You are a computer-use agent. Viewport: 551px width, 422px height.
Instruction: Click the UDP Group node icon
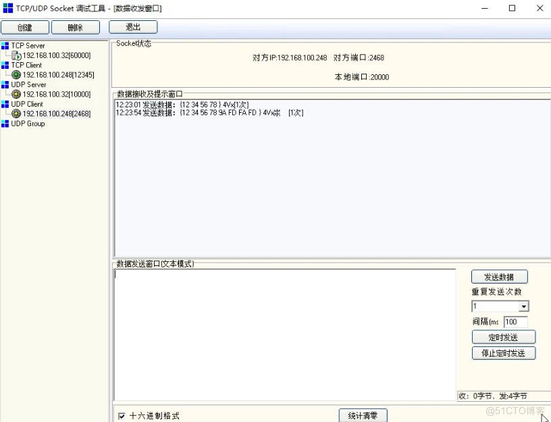tap(6, 124)
